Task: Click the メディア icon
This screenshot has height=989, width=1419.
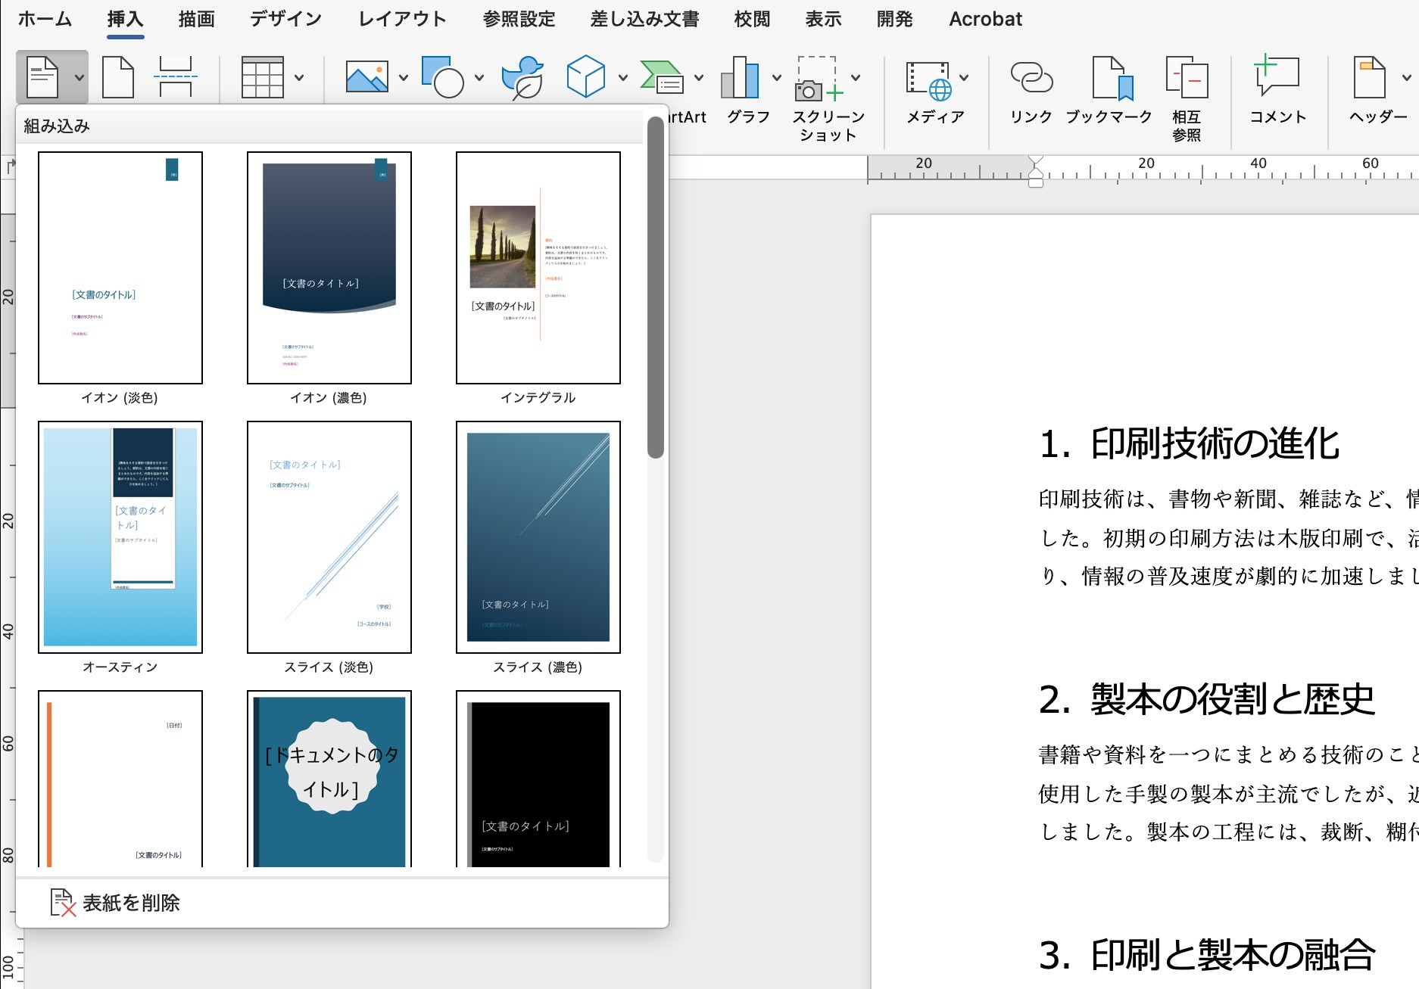Action: tap(929, 80)
